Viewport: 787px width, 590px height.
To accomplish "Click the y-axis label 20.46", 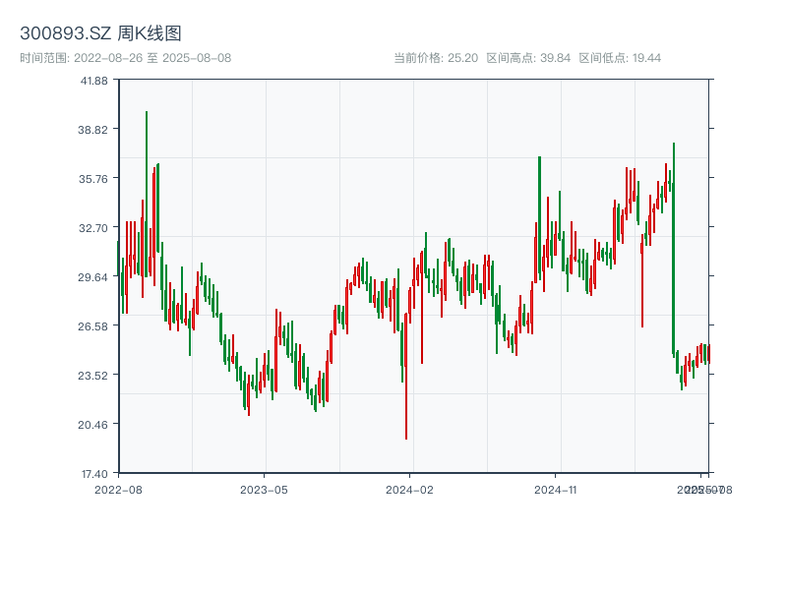I will click(92, 425).
